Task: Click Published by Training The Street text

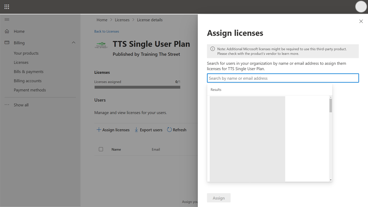Action: (x=146, y=54)
